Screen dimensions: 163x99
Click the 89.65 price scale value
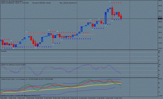tap(160, 6)
